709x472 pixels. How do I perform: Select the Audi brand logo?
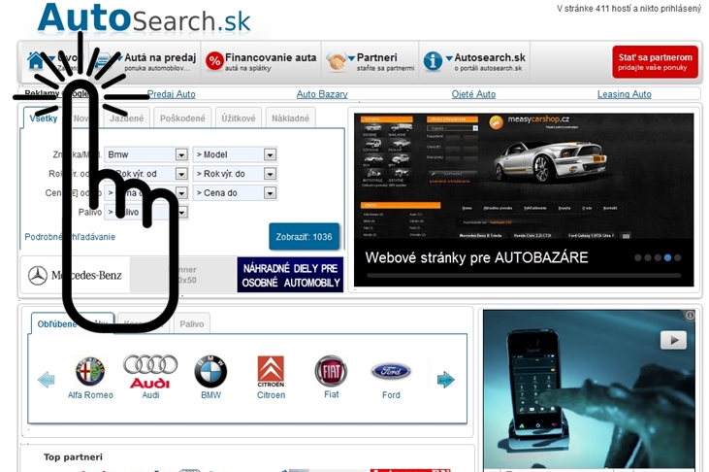pos(150,371)
